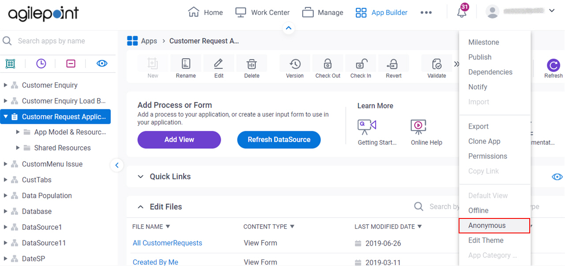Select DataSource1 in the app tree
565x266 pixels.
click(x=42, y=227)
